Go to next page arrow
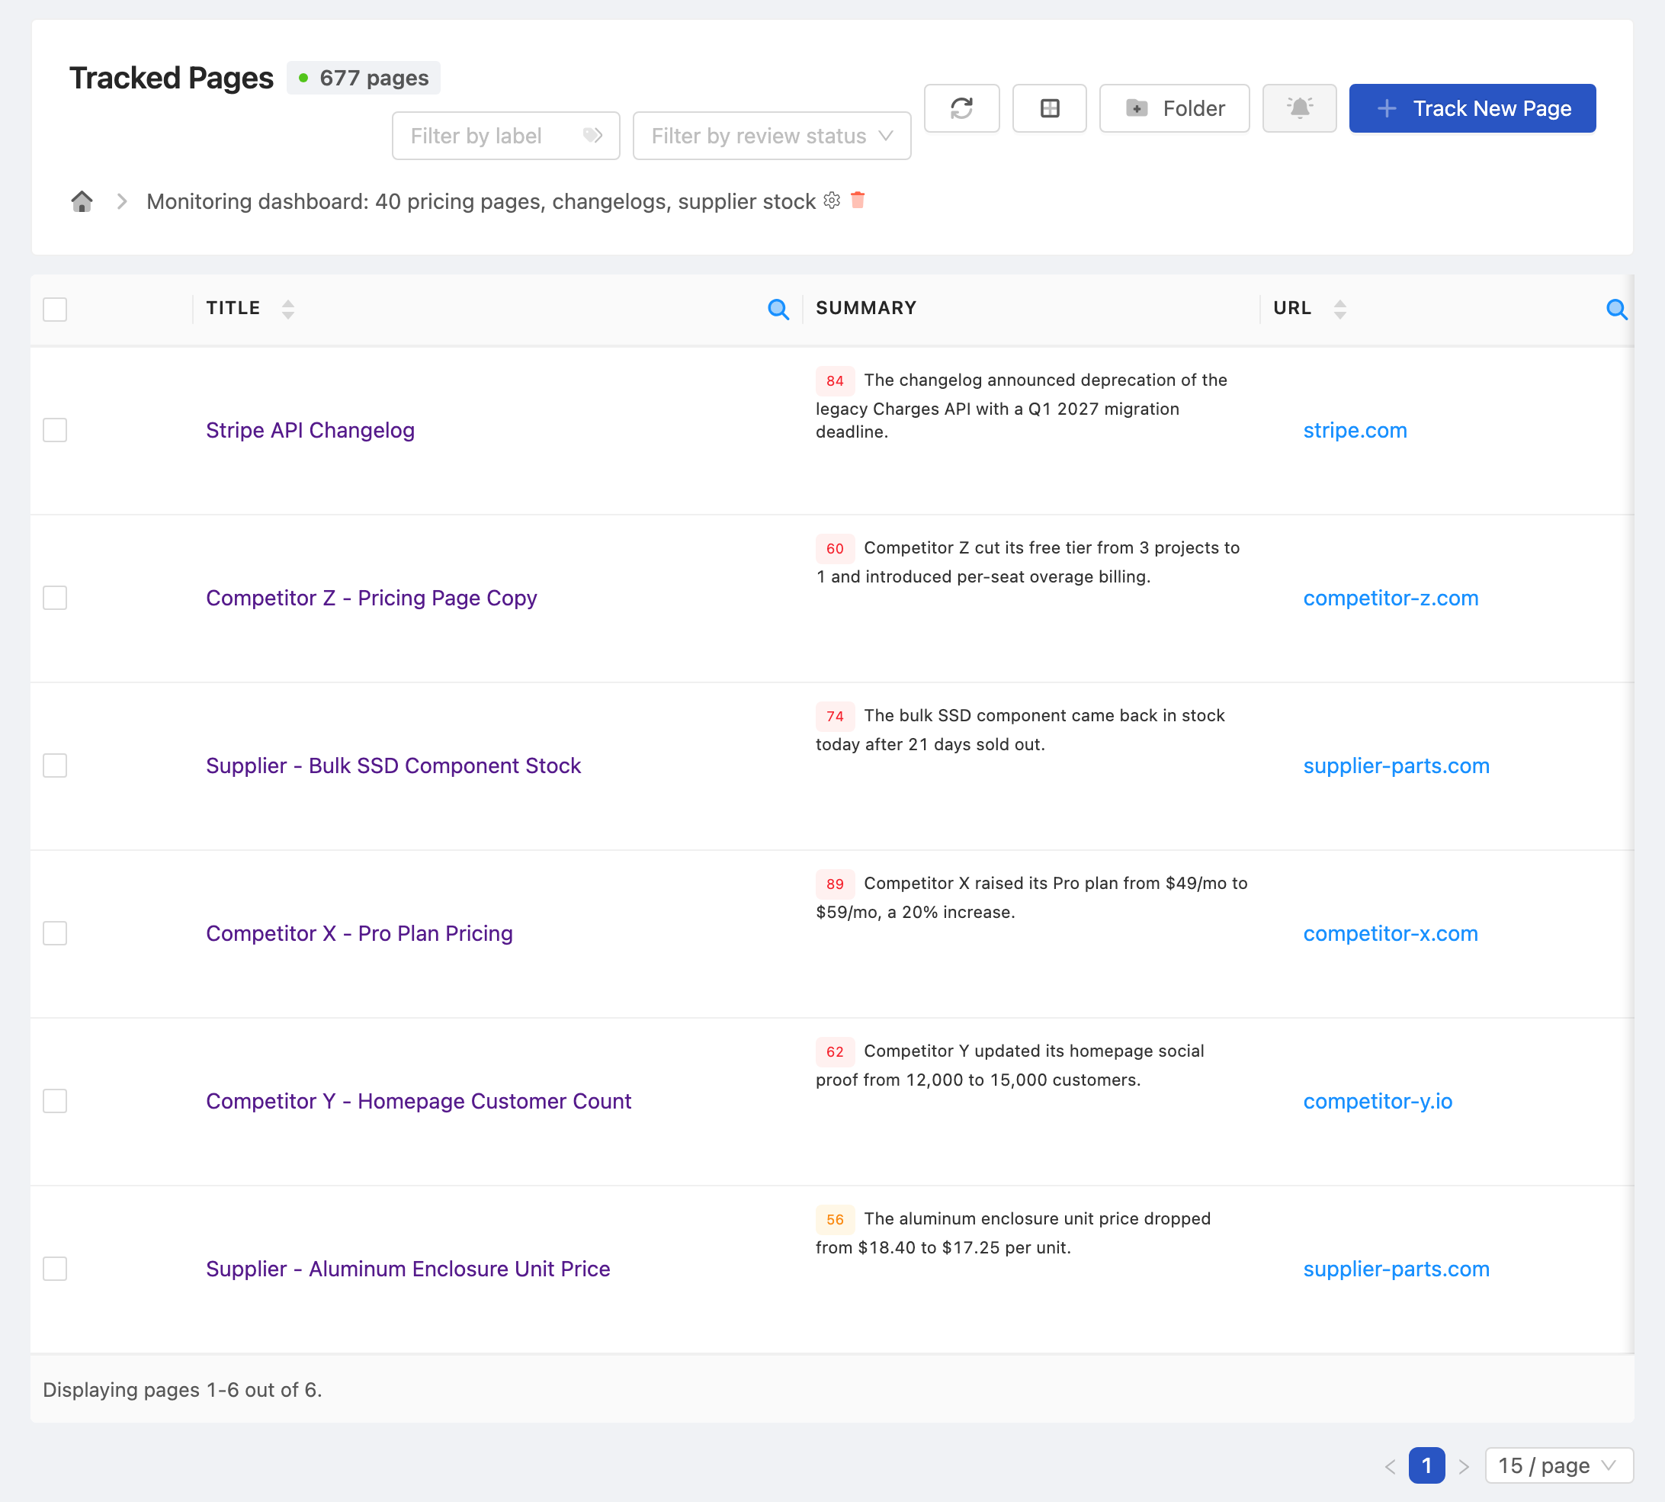1665x1502 pixels. click(x=1464, y=1465)
